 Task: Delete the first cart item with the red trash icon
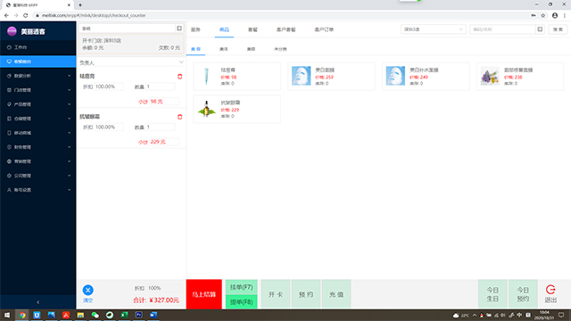click(x=179, y=77)
